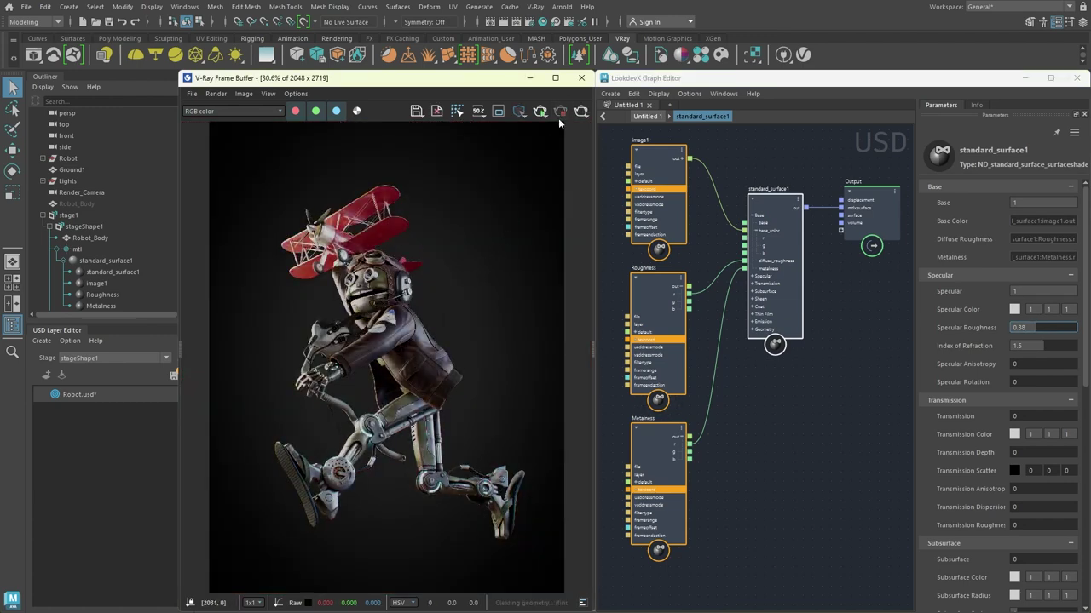
Task: Switch to the VRay shelf tab
Action: tap(622, 38)
